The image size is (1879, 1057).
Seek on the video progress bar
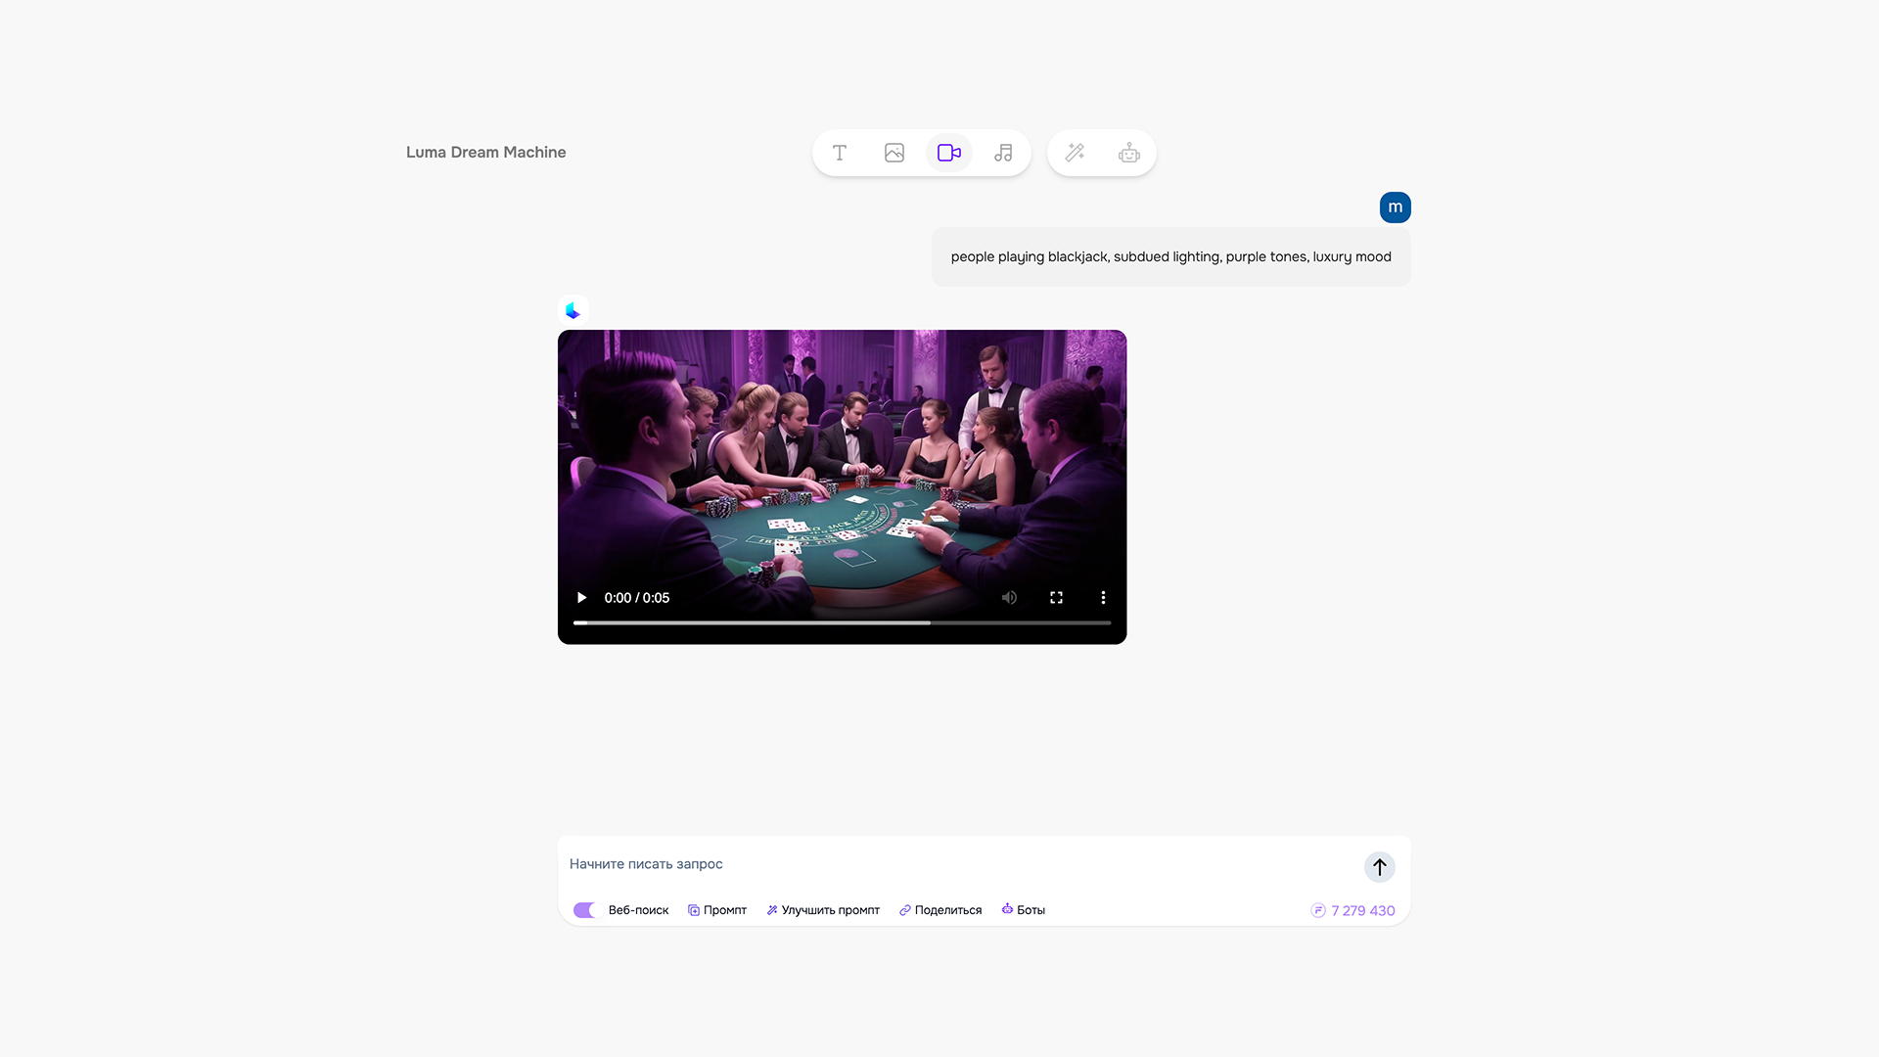point(842,622)
